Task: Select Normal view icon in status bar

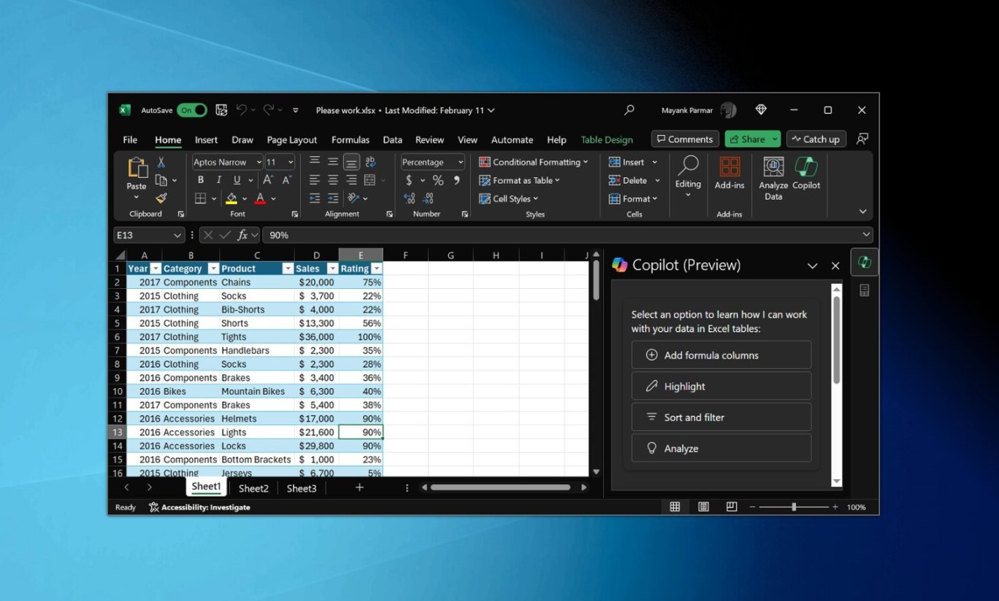Action: click(675, 507)
